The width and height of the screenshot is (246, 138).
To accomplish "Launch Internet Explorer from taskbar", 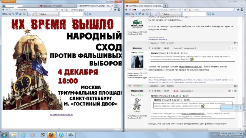I will point(23,135).
